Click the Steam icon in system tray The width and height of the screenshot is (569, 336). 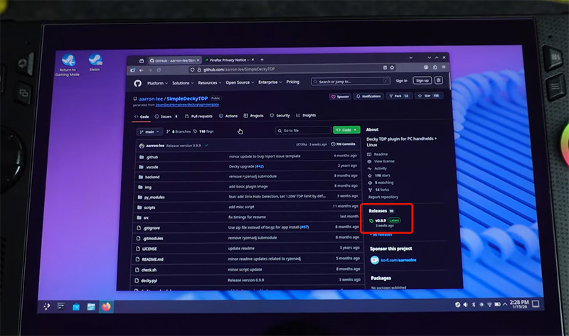(x=459, y=305)
